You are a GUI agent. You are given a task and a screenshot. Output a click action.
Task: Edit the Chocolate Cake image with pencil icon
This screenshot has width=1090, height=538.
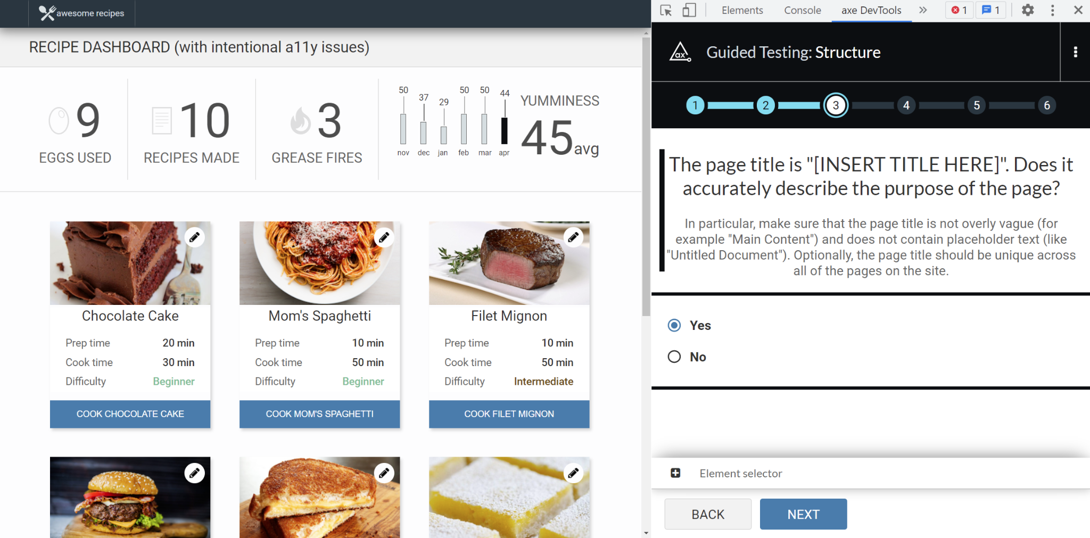(194, 237)
